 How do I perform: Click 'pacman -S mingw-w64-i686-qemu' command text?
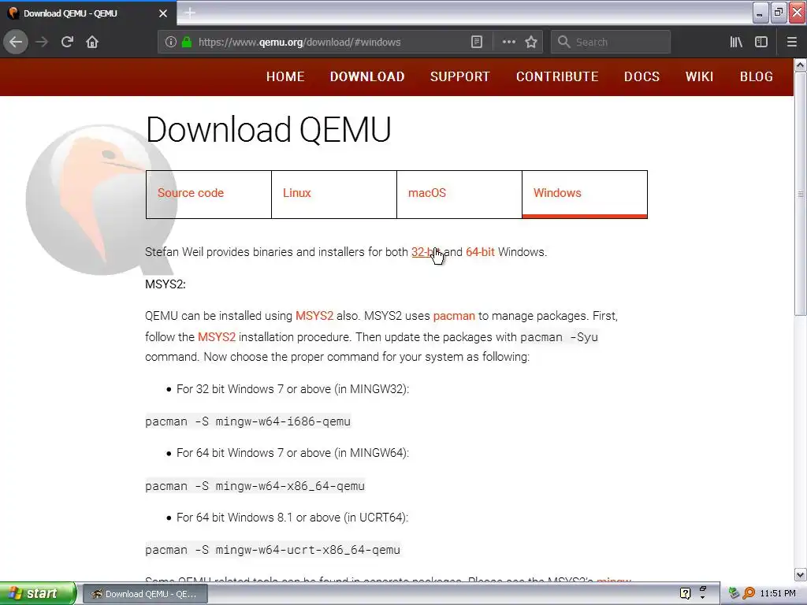247,421
